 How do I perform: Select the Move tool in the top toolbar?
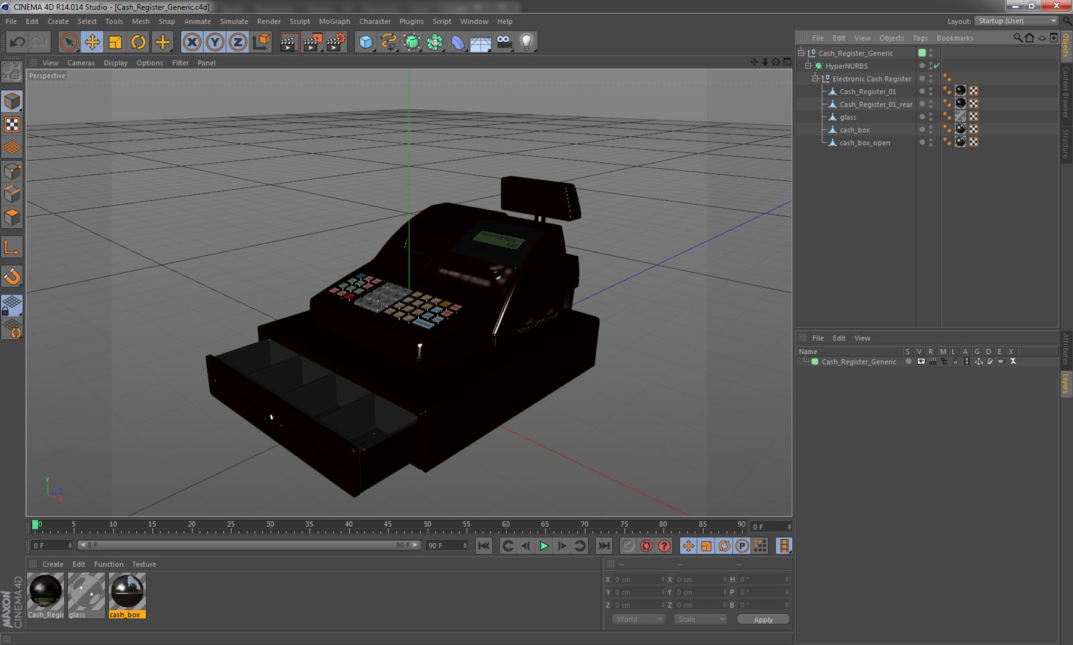click(x=92, y=42)
